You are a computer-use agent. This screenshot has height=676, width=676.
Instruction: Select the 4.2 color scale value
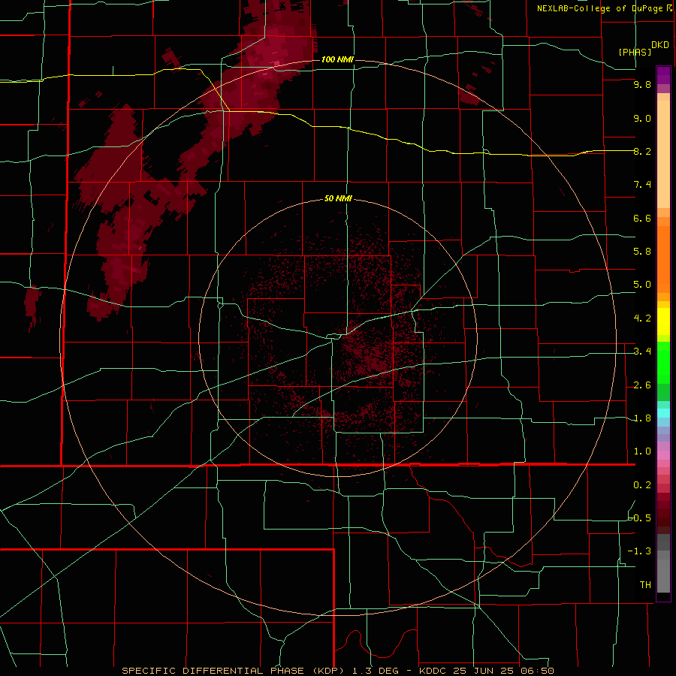(642, 318)
